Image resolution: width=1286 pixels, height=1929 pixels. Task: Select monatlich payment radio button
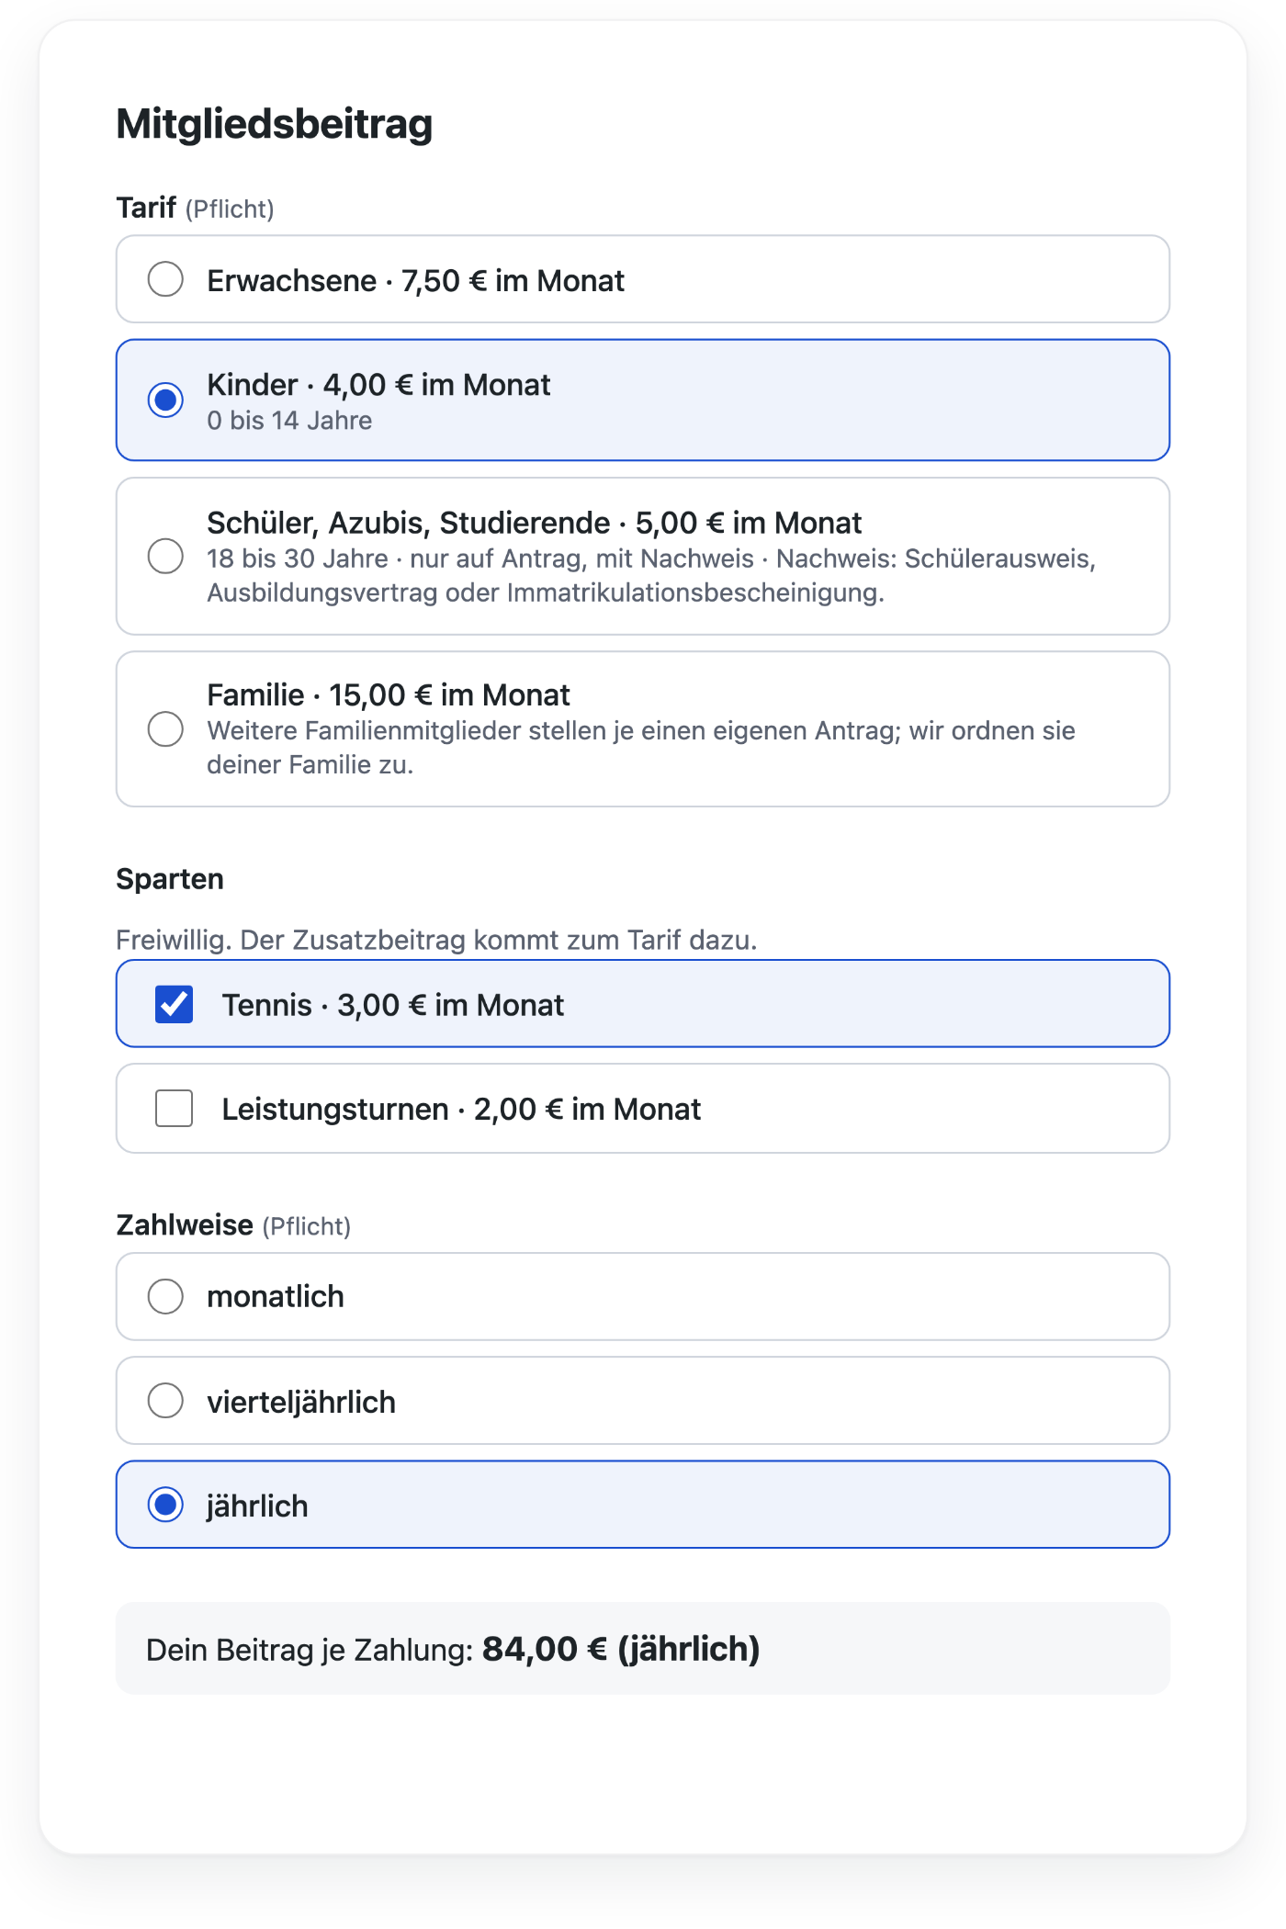tap(165, 1296)
